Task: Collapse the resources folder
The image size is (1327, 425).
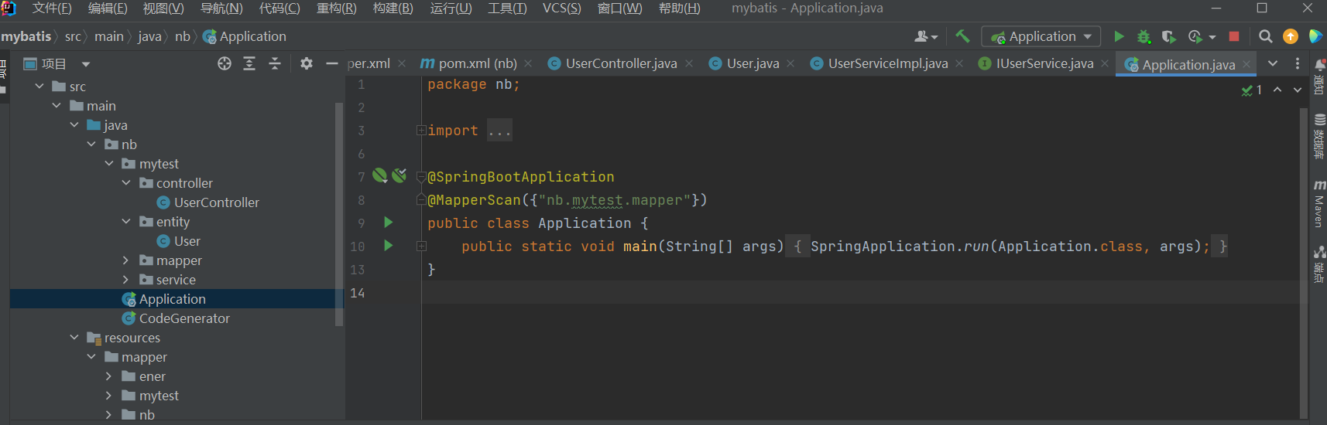Action: point(74,338)
